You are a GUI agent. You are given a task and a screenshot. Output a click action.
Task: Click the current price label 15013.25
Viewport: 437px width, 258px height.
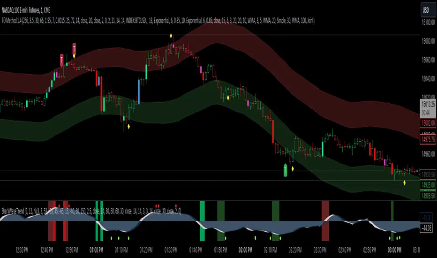click(x=428, y=108)
